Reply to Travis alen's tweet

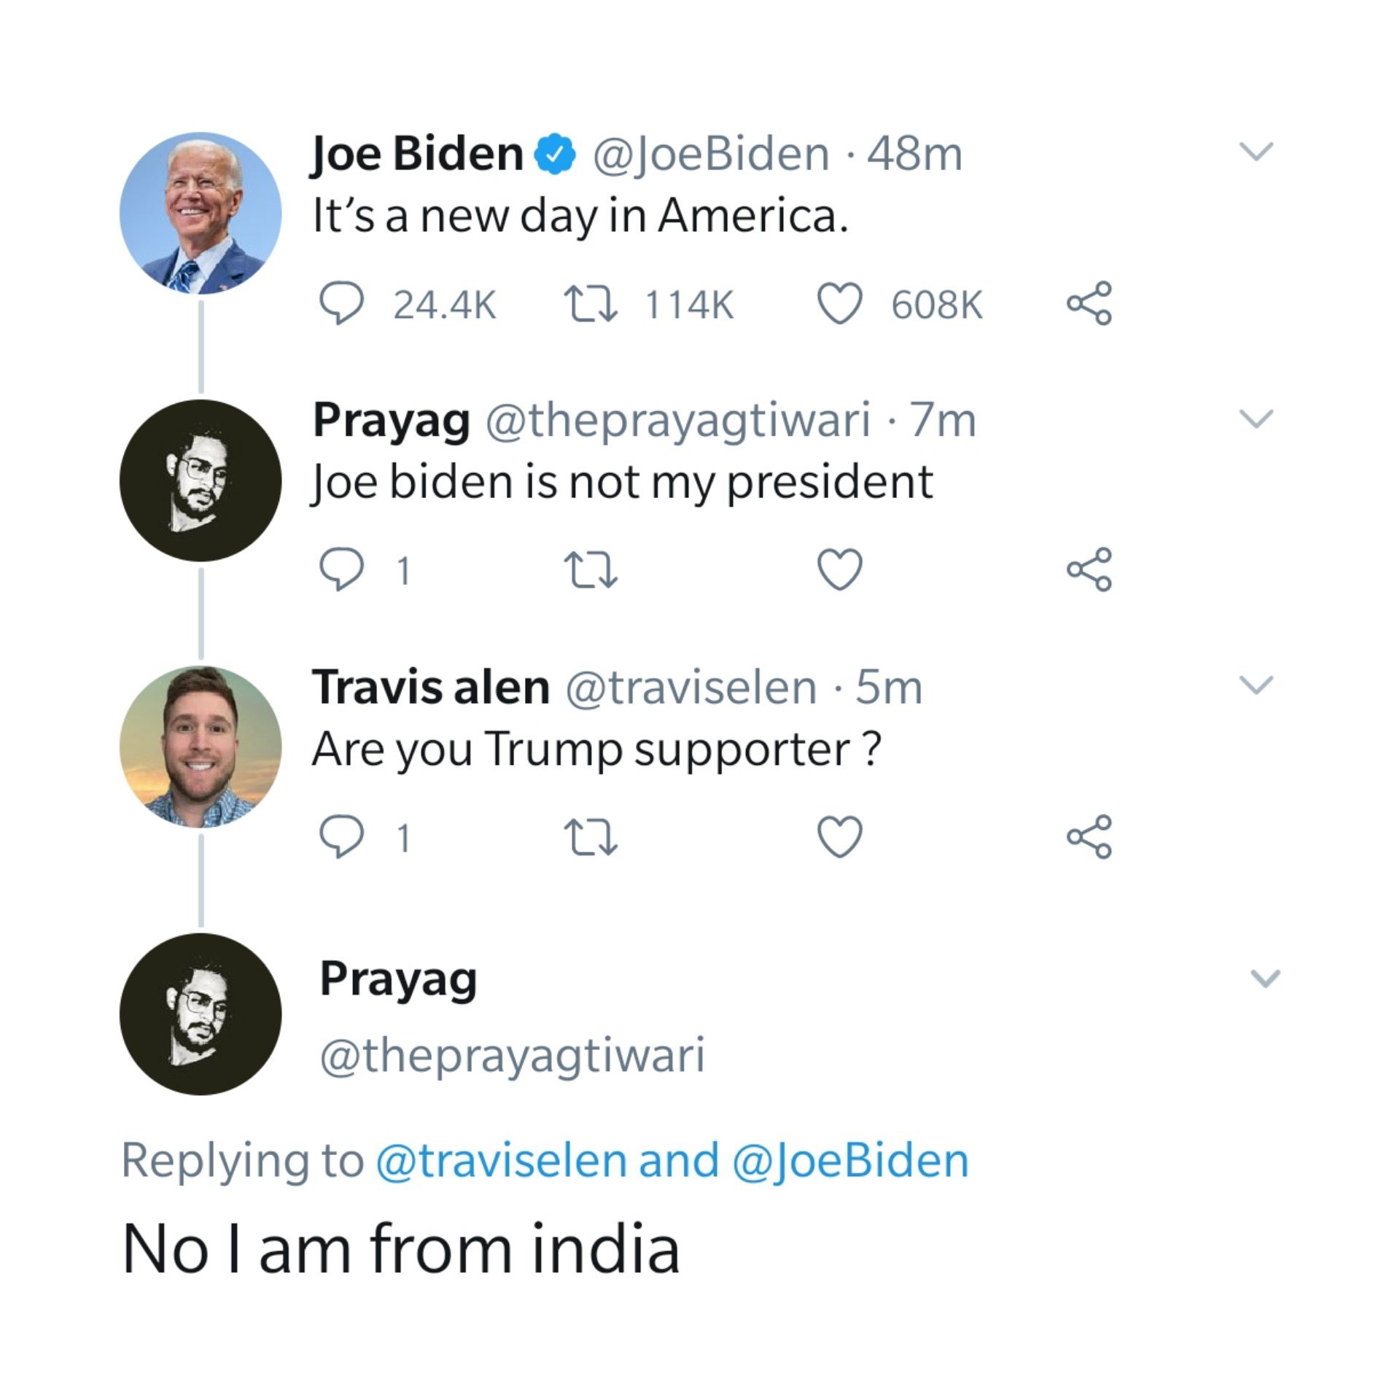point(342,836)
